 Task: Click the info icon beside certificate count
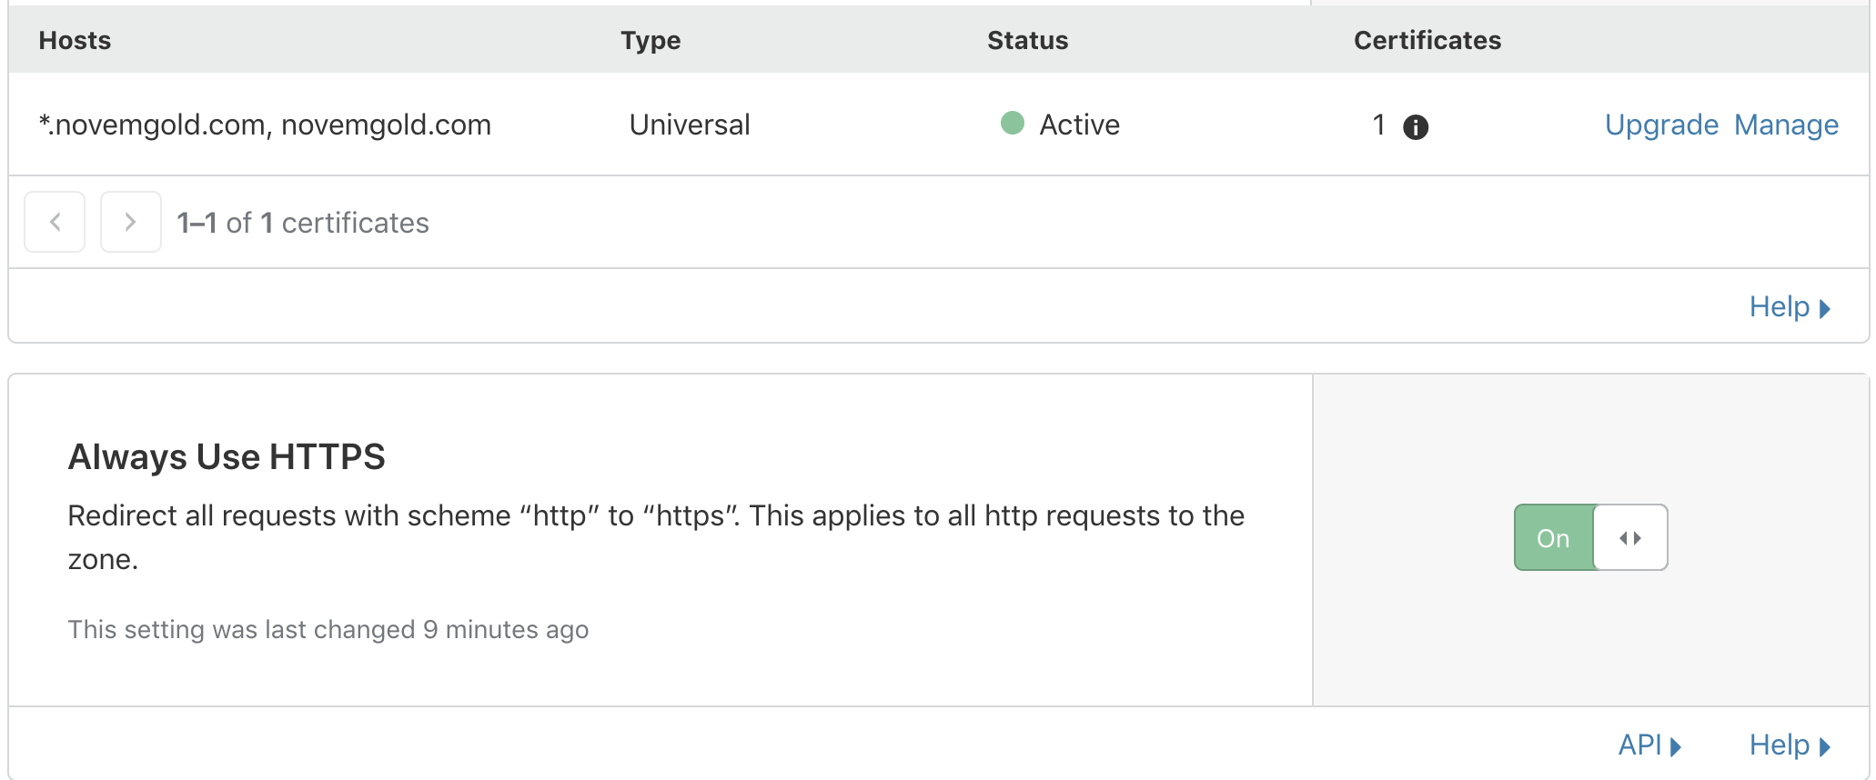[1416, 126]
